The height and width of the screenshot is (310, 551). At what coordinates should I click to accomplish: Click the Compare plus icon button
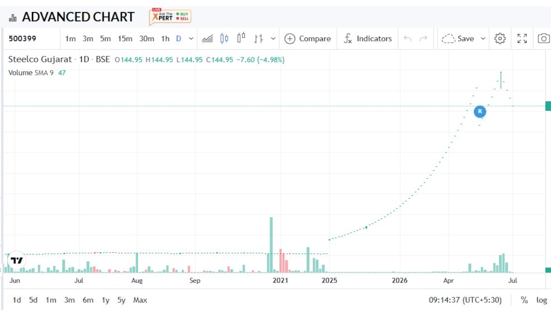coord(307,39)
